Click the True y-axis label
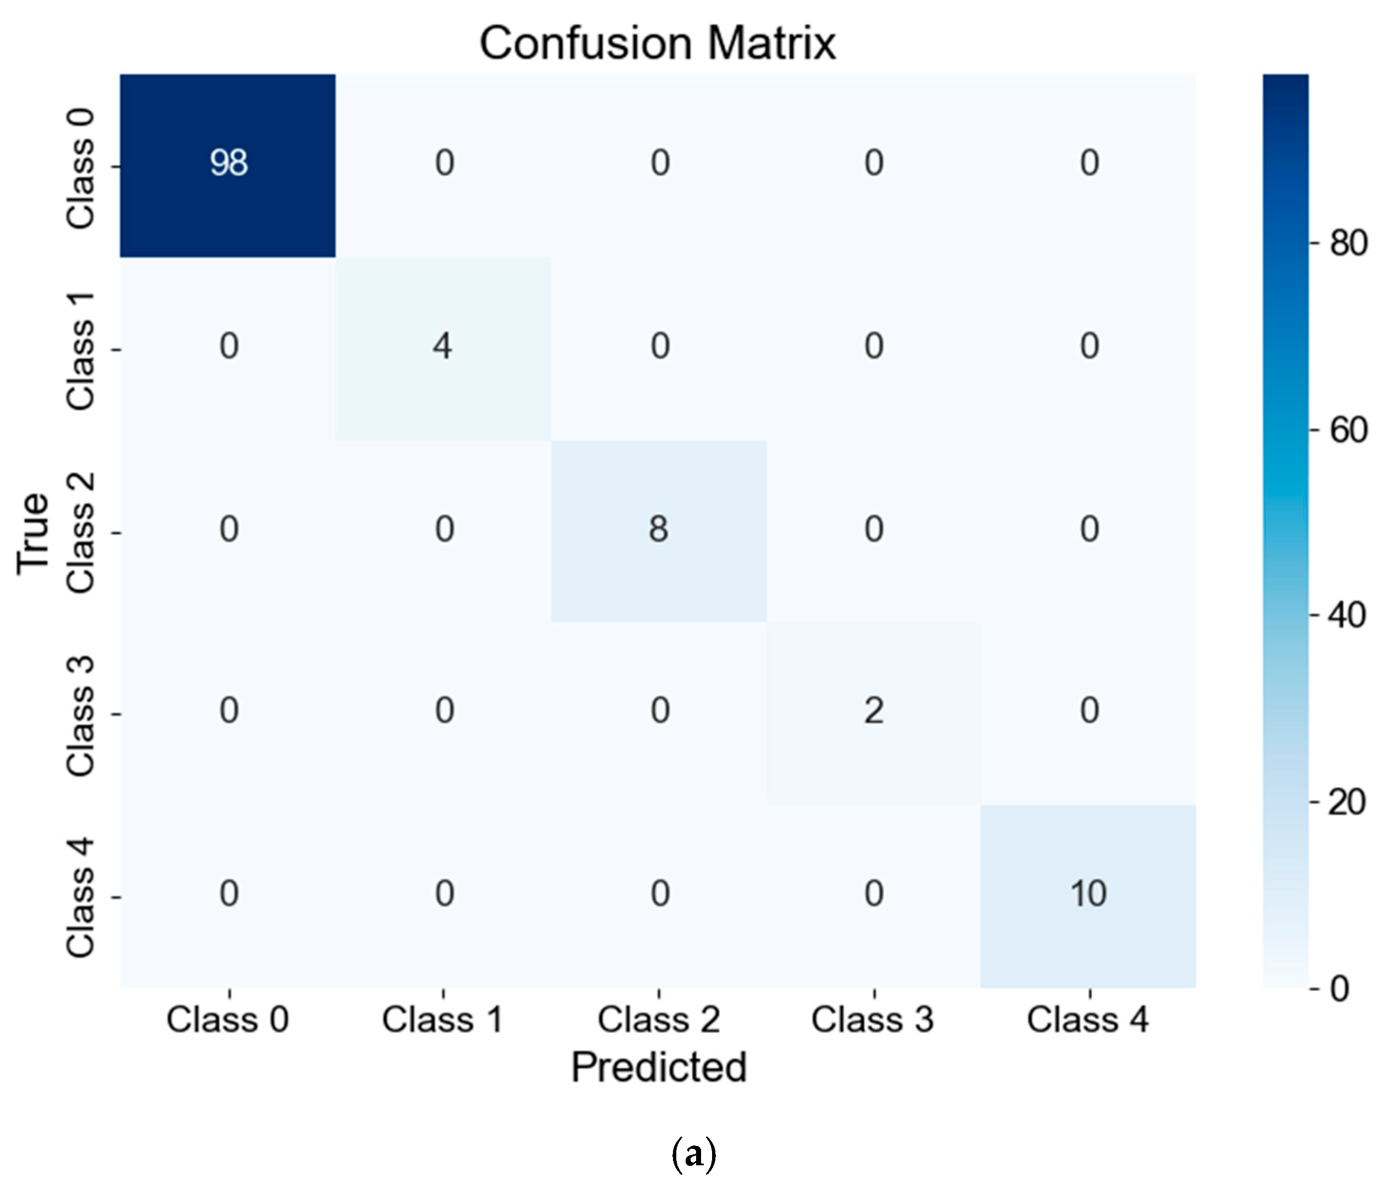 click(x=33, y=533)
